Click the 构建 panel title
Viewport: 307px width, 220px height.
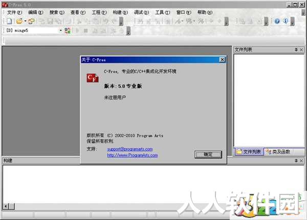point(8,161)
